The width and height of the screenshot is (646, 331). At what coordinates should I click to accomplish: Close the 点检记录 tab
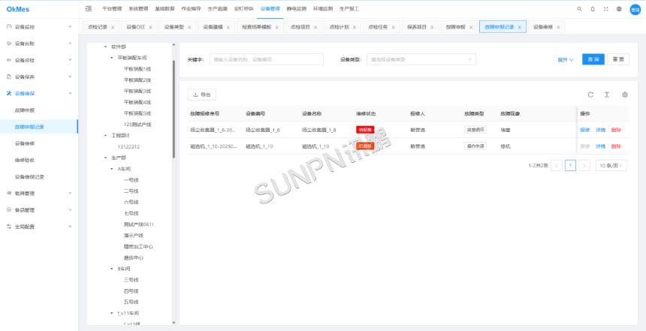(113, 27)
